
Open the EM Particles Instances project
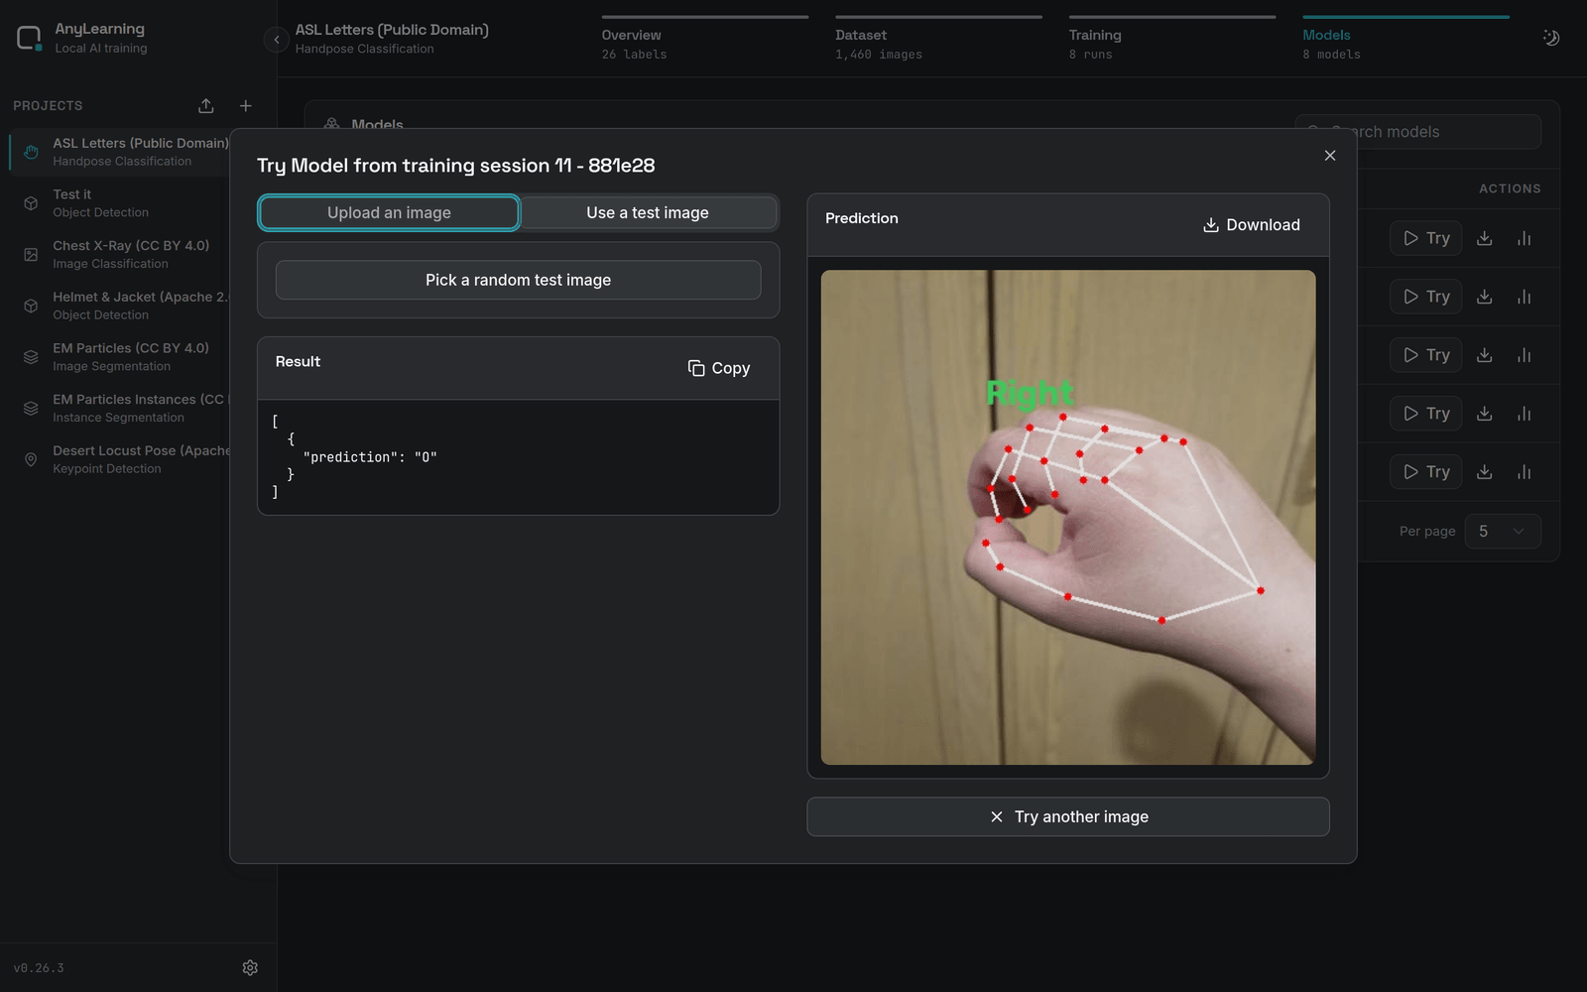121,408
